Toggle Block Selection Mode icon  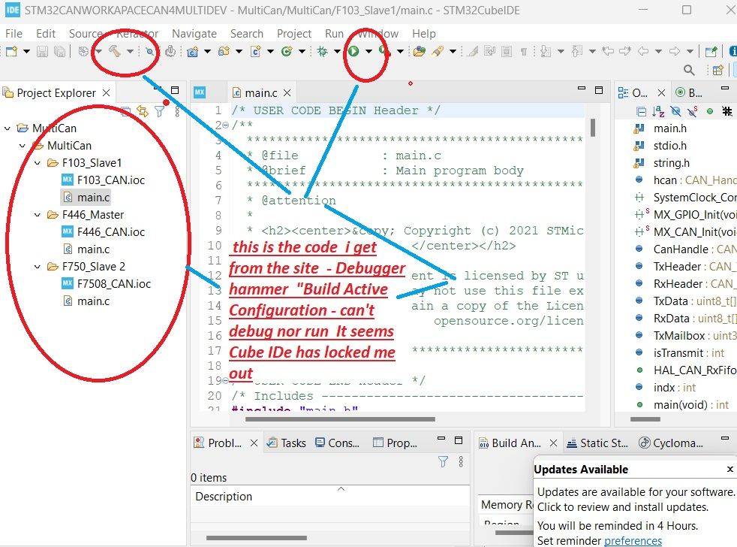click(x=506, y=51)
